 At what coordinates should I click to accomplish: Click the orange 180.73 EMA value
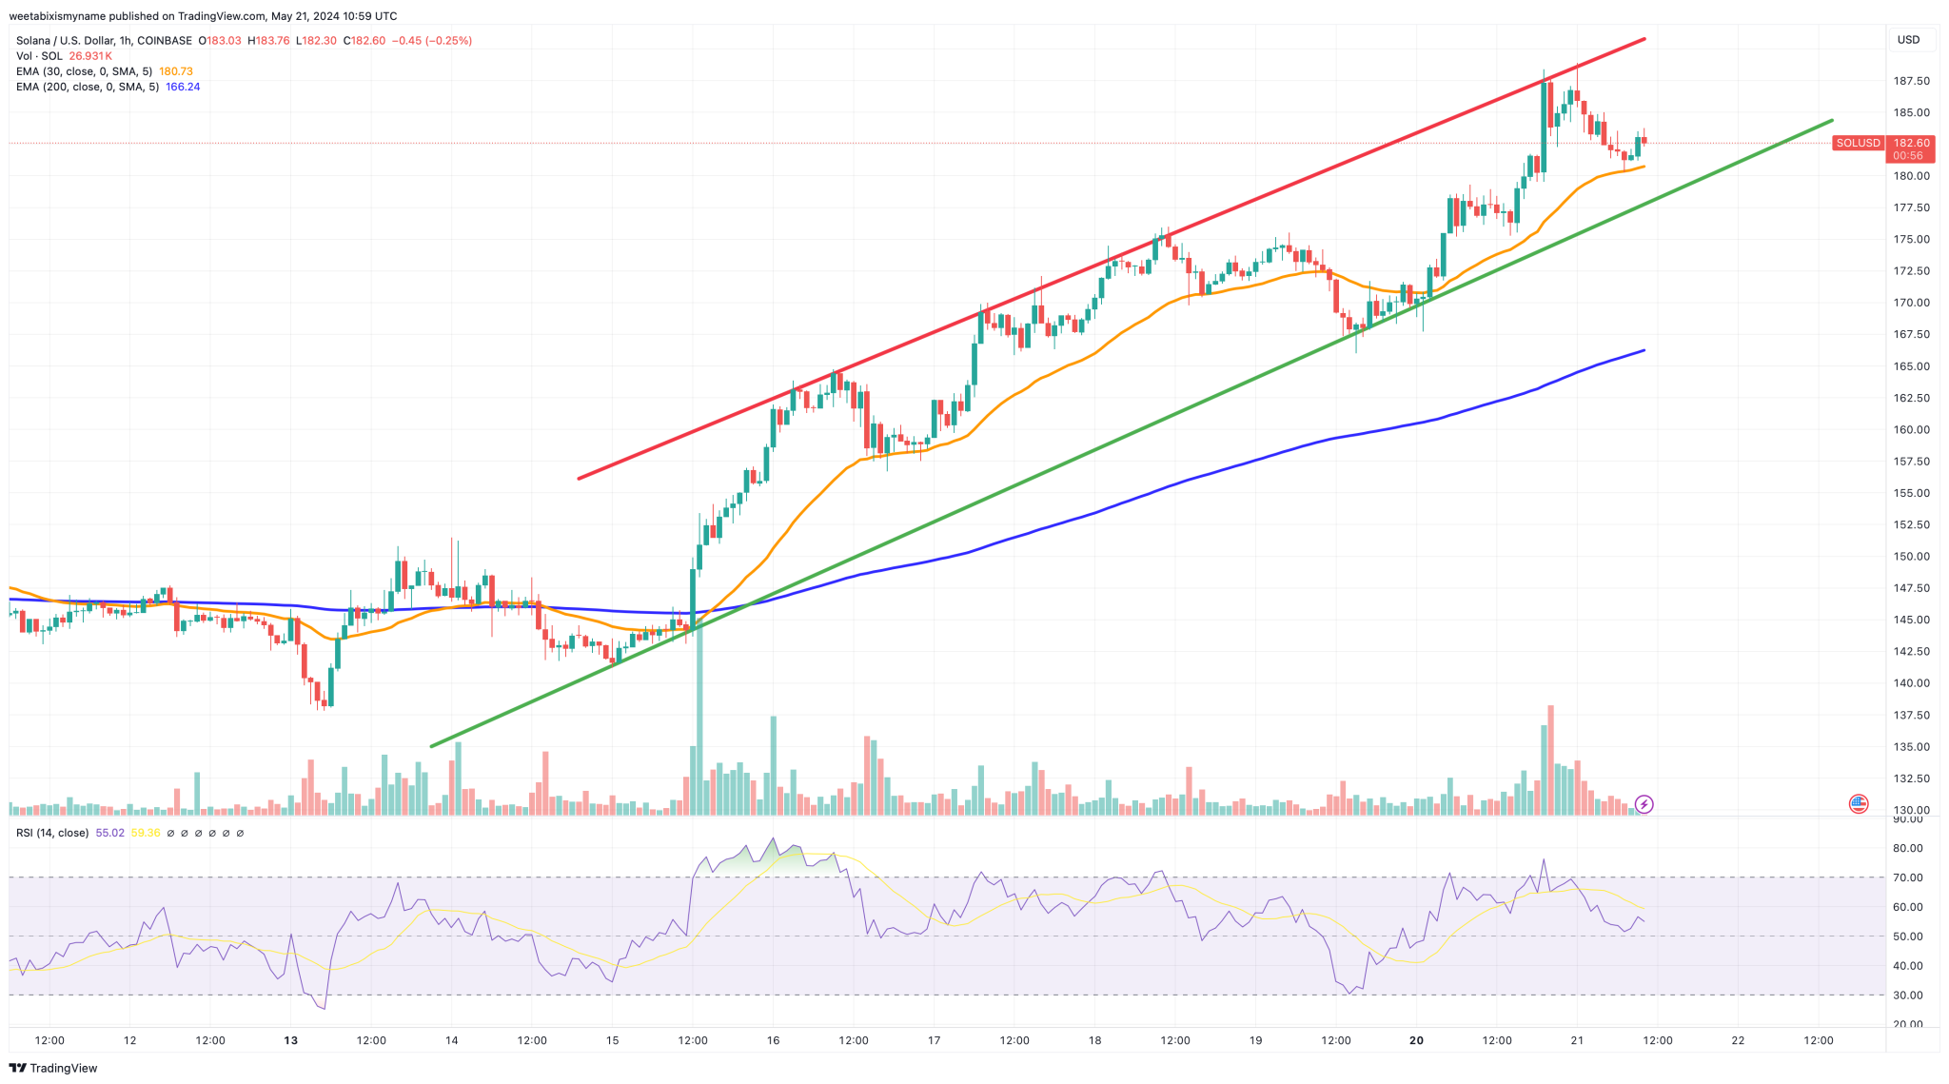(x=176, y=71)
